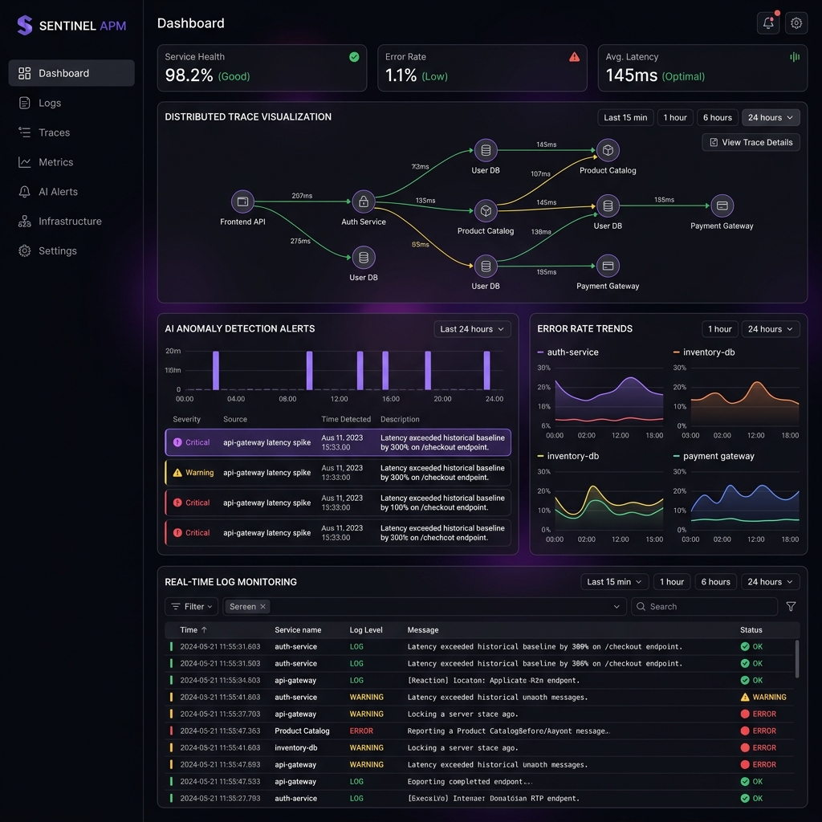Click the purple Critical alert icon
Screen dimensions: 822x822
[x=177, y=442]
